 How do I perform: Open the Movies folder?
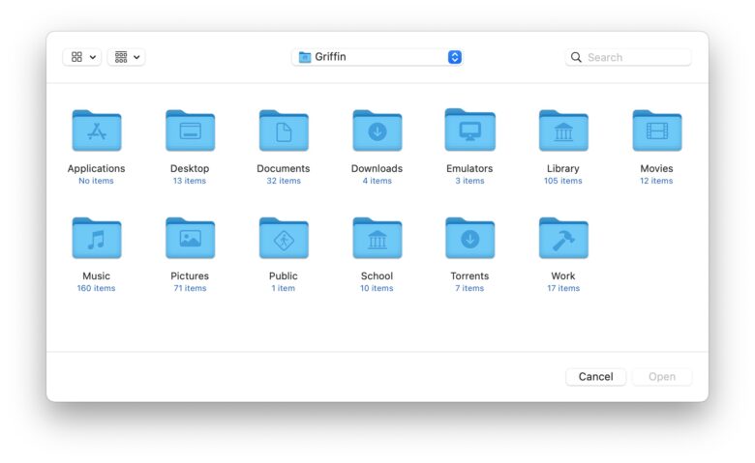(x=656, y=131)
